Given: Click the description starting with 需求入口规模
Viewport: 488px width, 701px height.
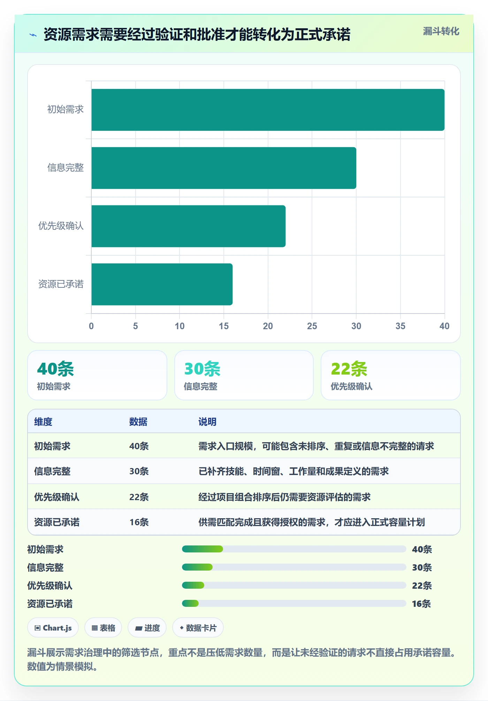Looking at the screenshot, I should point(316,446).
